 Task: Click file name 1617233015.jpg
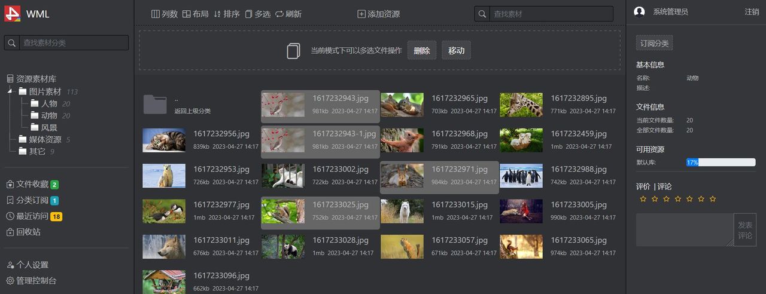coord(460,205)
